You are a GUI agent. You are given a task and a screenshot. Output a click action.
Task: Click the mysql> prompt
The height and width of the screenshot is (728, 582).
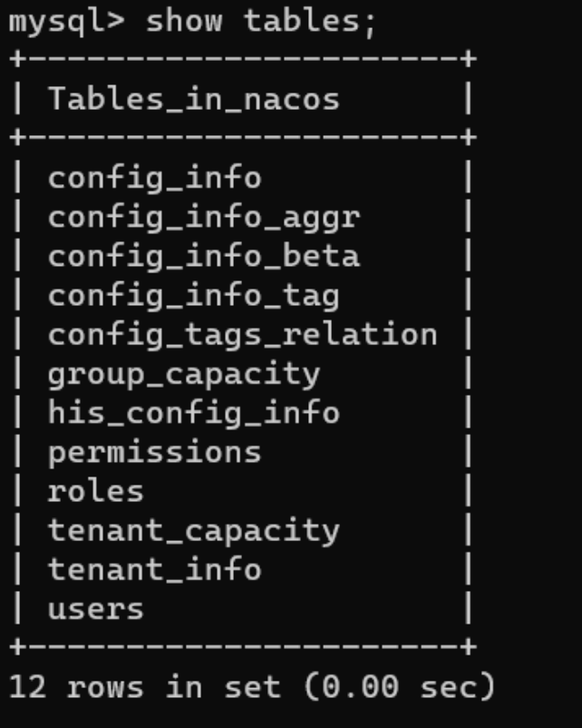67,23
